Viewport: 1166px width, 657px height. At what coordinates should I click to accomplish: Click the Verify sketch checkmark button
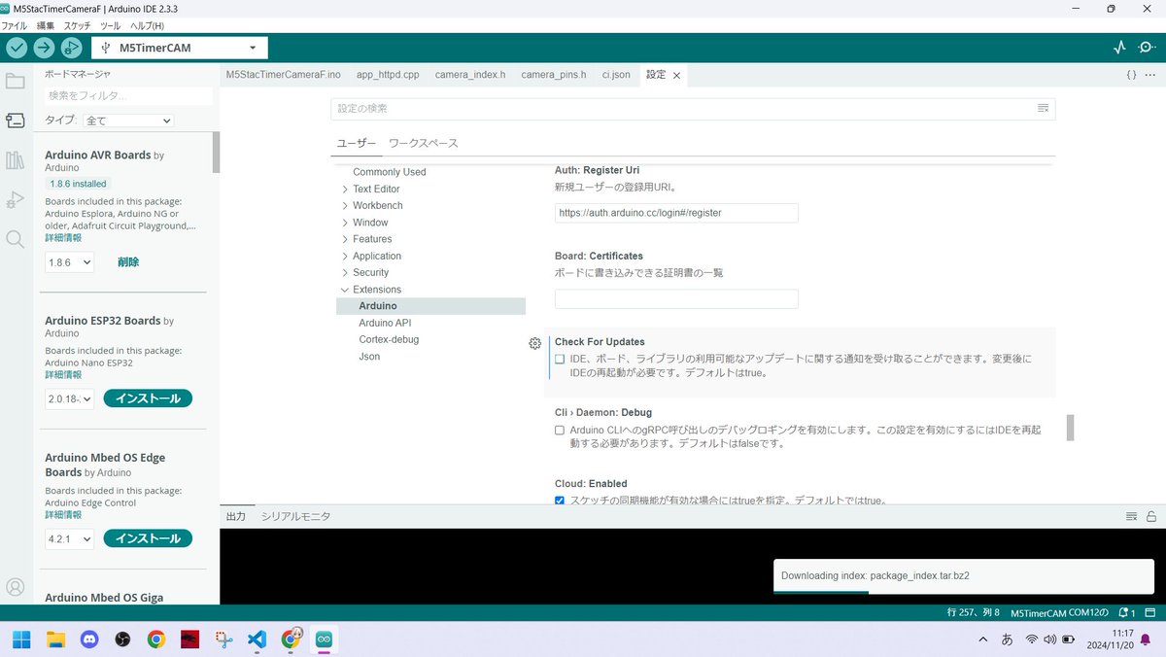tap(17, 48)
